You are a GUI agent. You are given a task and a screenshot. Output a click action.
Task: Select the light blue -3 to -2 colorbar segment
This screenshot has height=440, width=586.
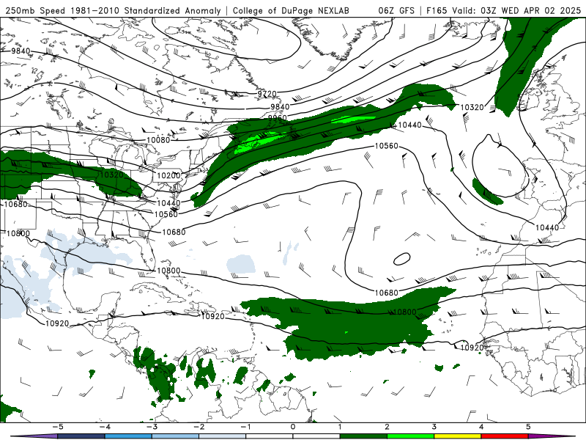click(175, 436)
